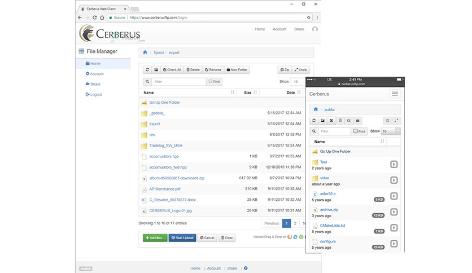Open the export folder row
472x273 pixels.
point(155,124)
